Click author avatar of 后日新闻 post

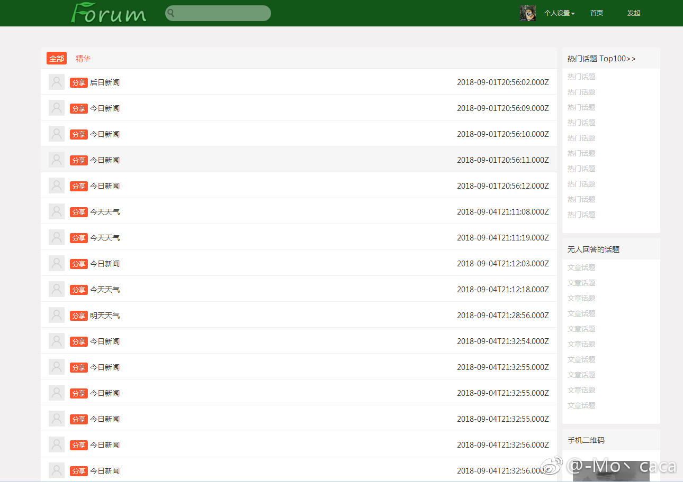[57, 82]
